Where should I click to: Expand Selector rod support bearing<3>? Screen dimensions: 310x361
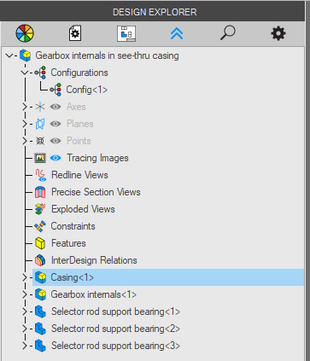coord(25,346)
